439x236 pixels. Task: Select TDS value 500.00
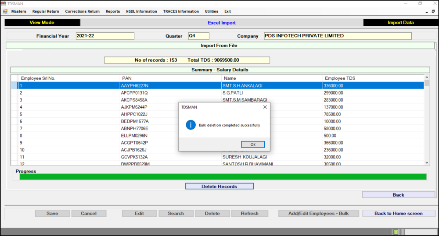373,135
